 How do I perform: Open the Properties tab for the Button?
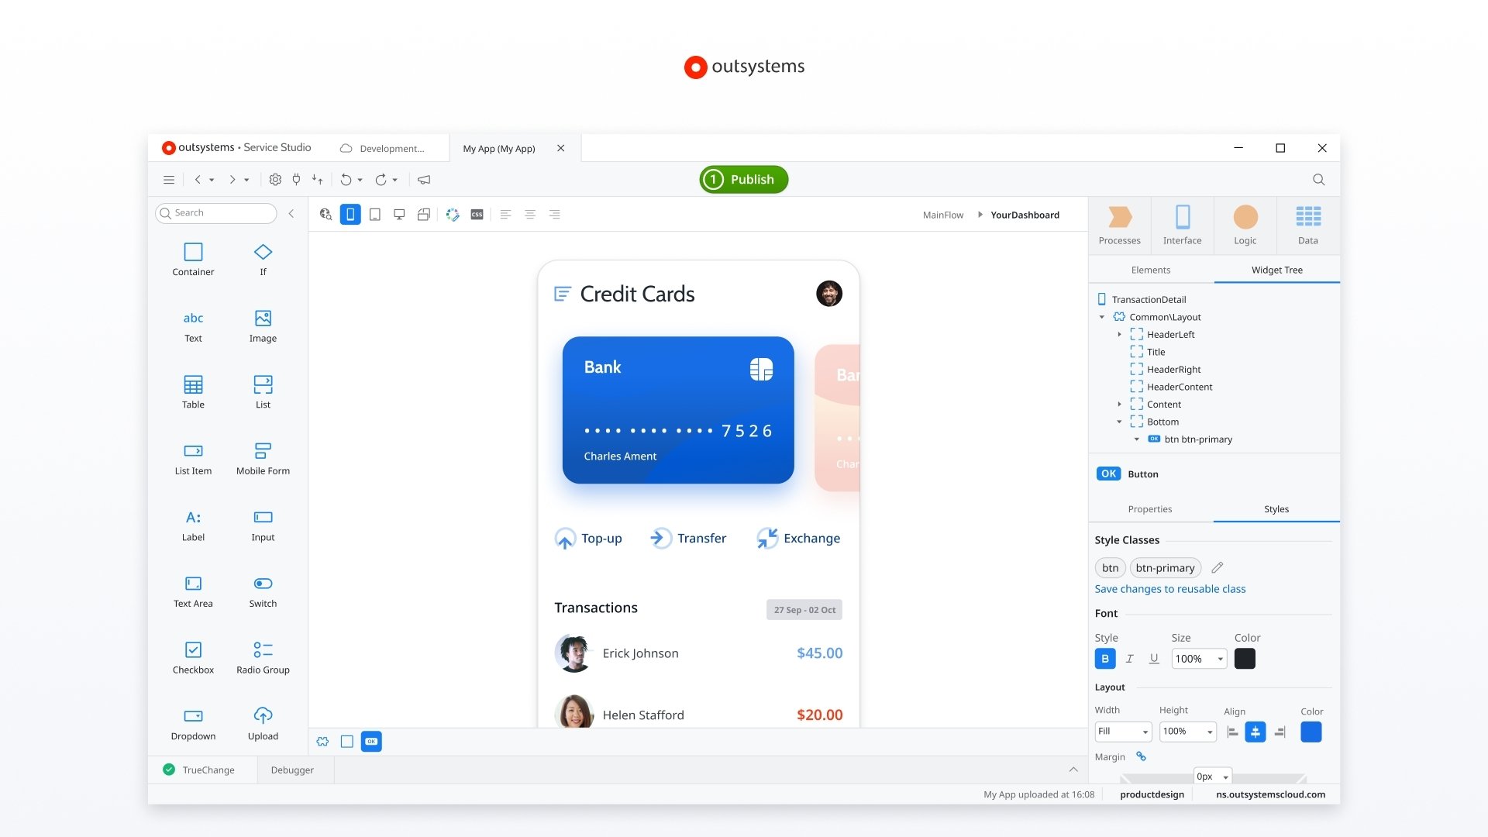tap(1150, 509)
